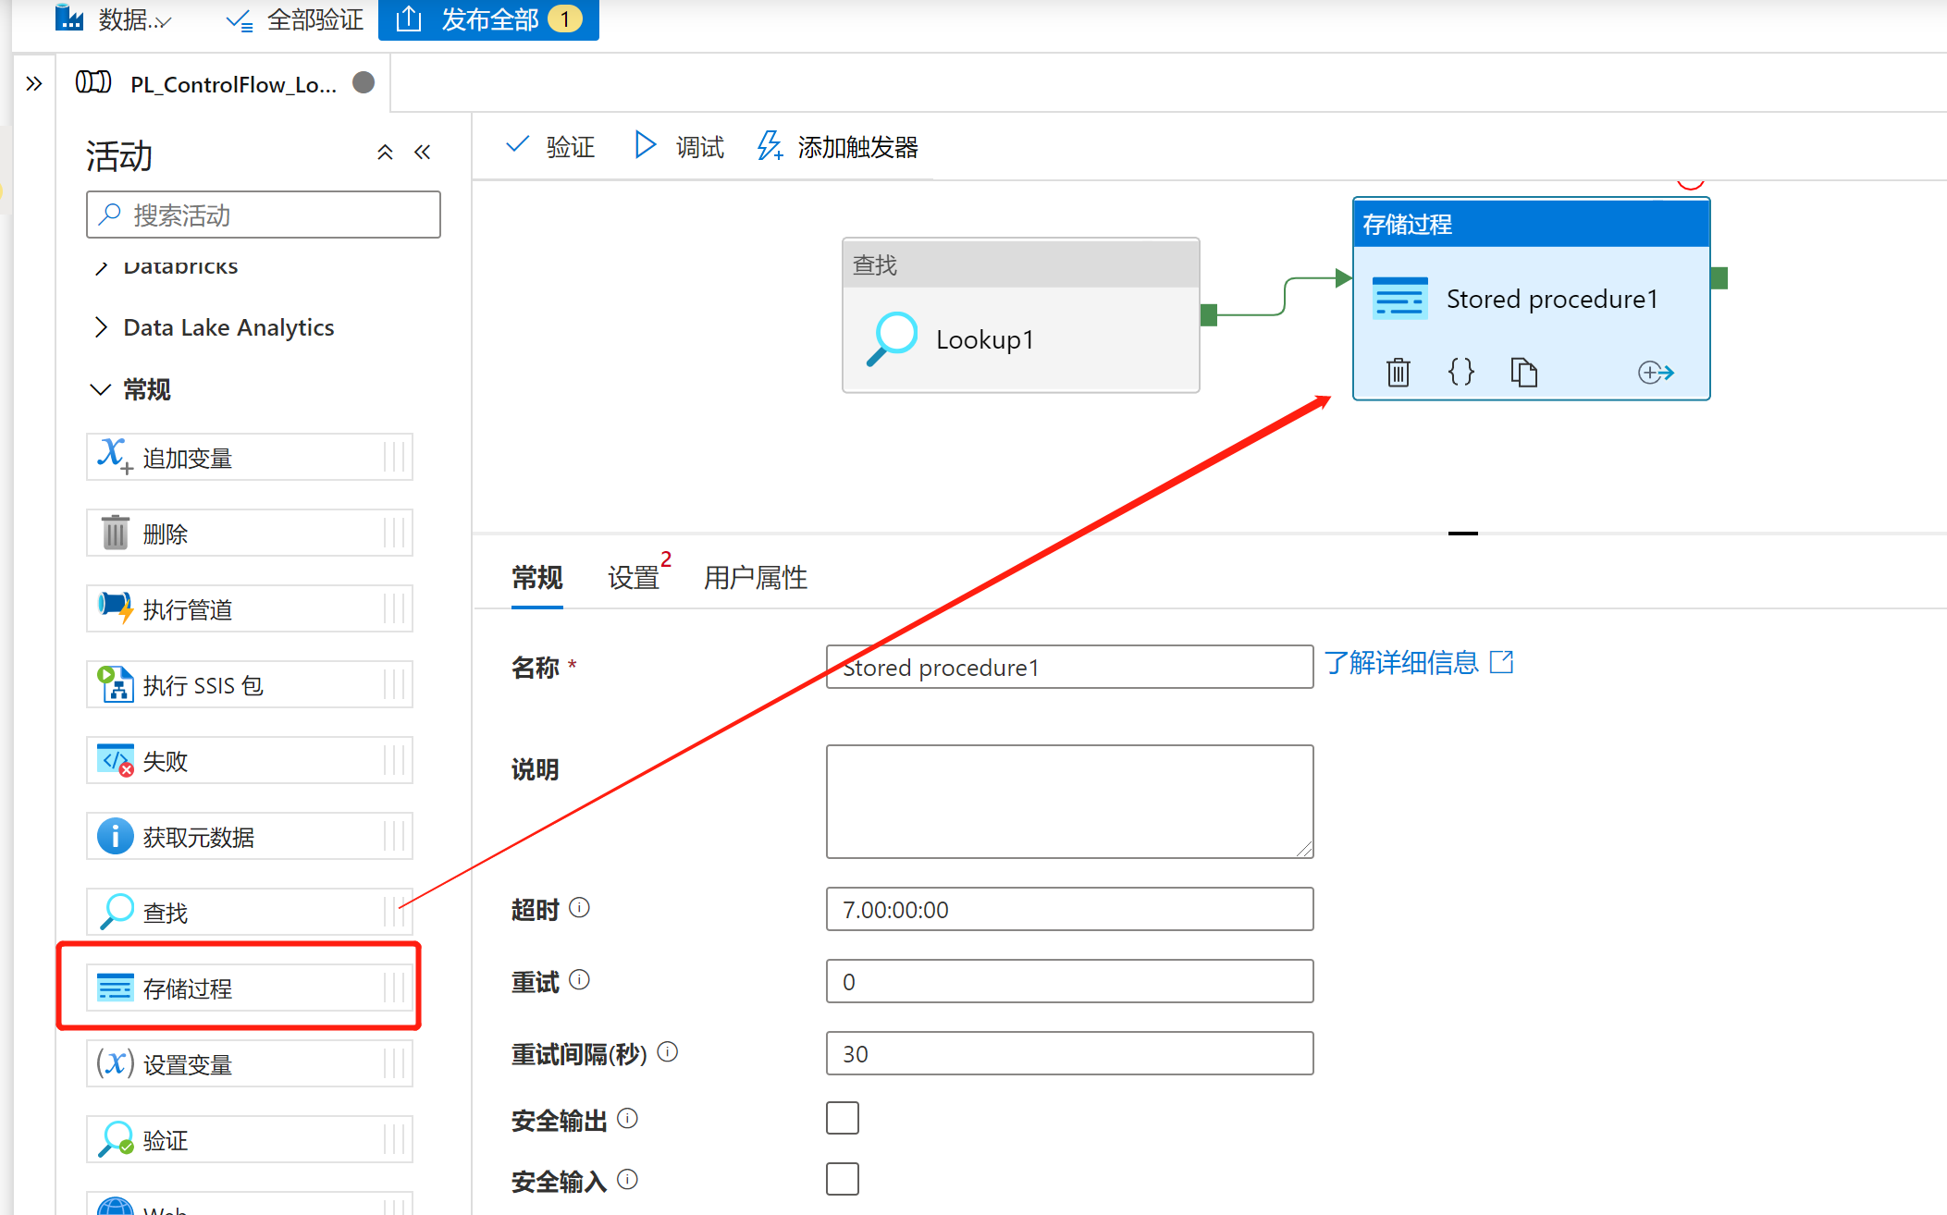
Task: Switch to the 设置 tab
Action: coord(635,577)
